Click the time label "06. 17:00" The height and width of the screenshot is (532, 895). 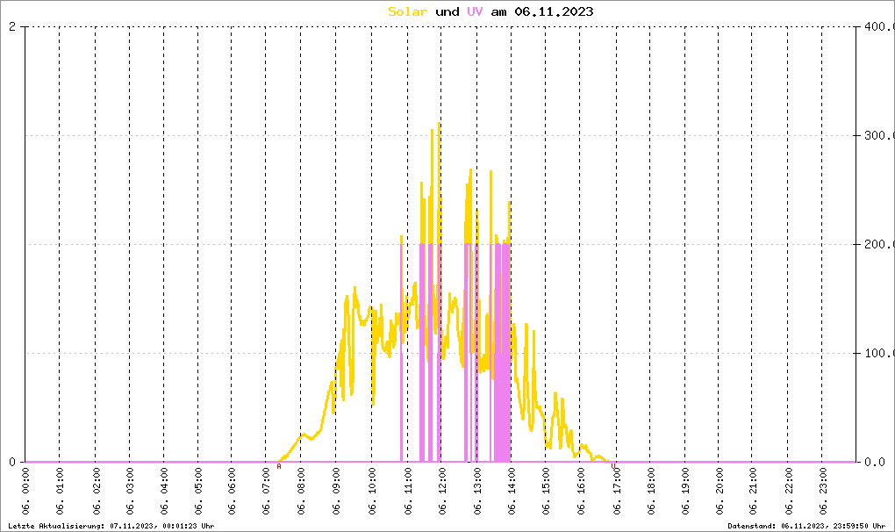click(617, 492)
